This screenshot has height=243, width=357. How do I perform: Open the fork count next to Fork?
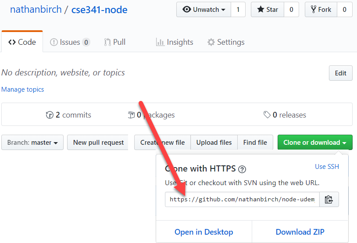[344, 10]
